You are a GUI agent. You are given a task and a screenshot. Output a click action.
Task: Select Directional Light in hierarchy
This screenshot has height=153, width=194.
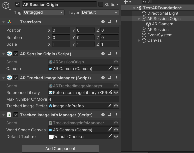163,13
